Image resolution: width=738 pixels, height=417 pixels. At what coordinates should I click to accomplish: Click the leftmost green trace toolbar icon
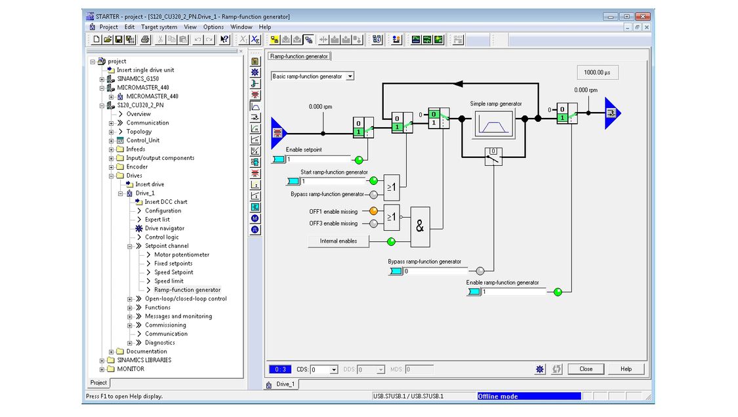[x=416, y=39]
